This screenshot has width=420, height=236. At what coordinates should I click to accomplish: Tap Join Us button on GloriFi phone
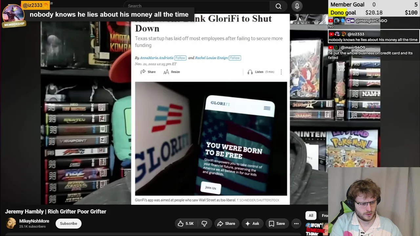[x=211, y=187]
